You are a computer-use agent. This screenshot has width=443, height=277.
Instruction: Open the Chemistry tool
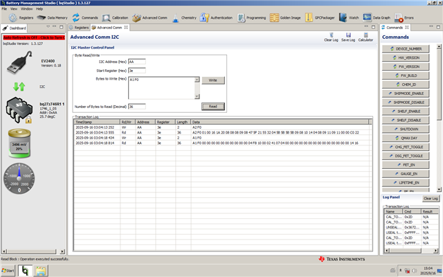pos(184,18)
